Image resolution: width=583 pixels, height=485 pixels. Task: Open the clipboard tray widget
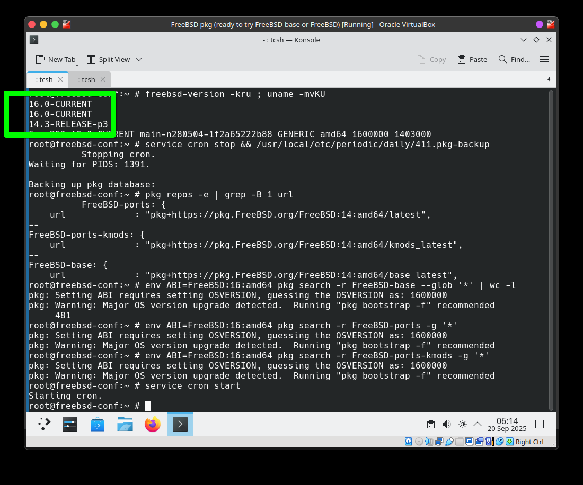[431, 424]
